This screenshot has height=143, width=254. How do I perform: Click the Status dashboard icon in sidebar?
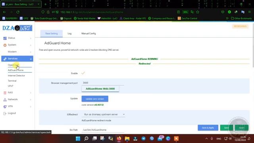[x=5, y=38]
